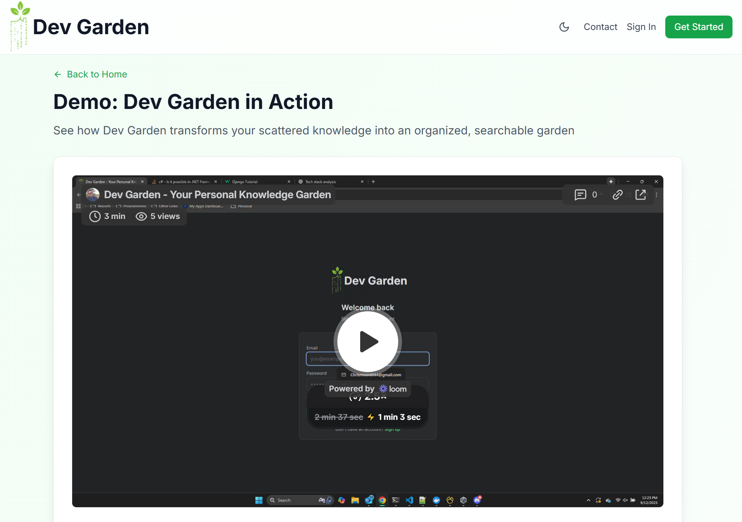The image size is (742, 522).
Task: Open the Contact page
Action: pyautogui.click(x=600, y=27)
